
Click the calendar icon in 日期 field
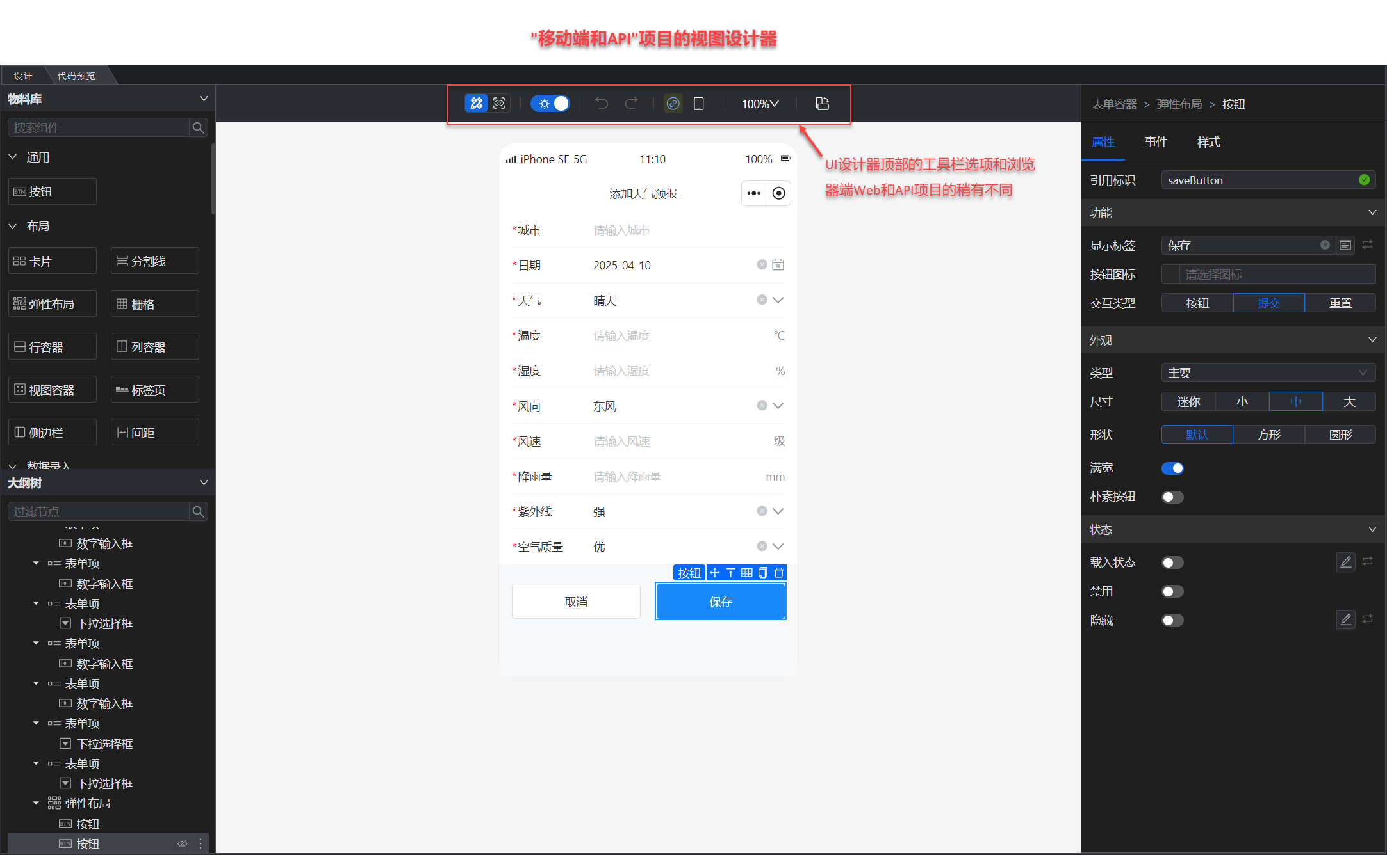click(x=778, y=265)
